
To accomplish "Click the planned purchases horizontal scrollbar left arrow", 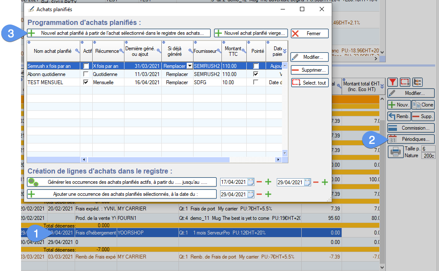I will [x=84, y=160].
